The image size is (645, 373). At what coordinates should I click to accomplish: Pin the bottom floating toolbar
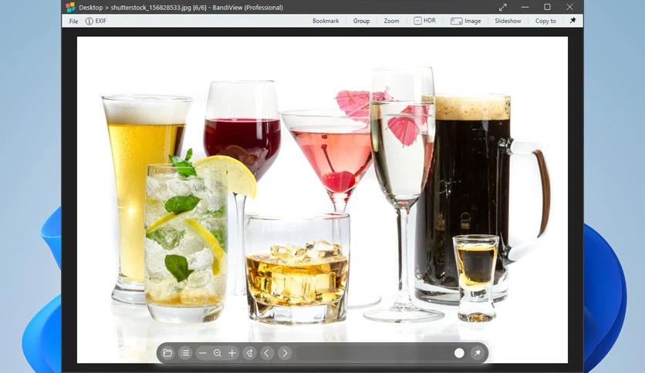pyautogui.click(x=477, y=353)
